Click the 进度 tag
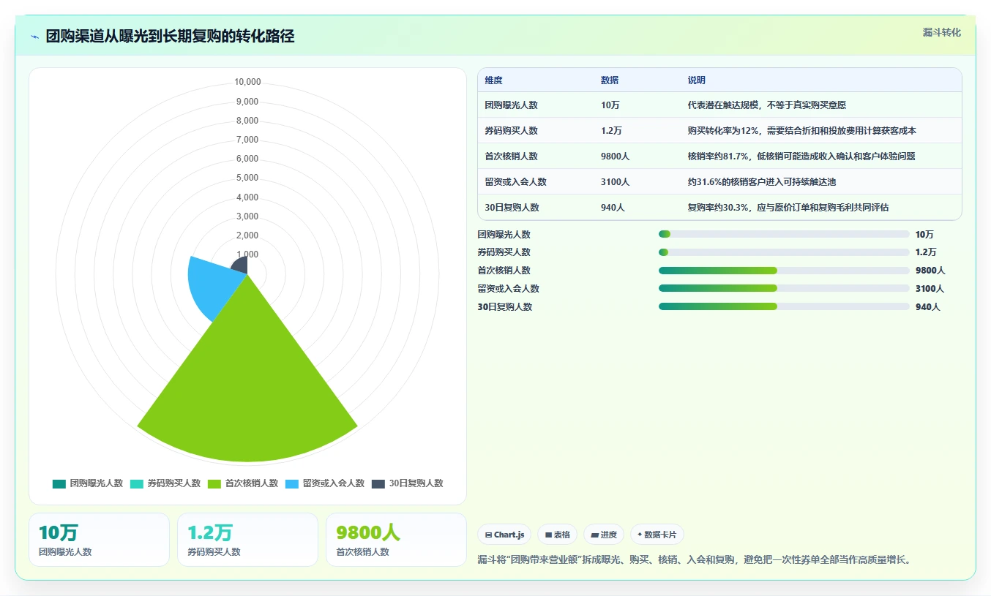 click(604, 535)
